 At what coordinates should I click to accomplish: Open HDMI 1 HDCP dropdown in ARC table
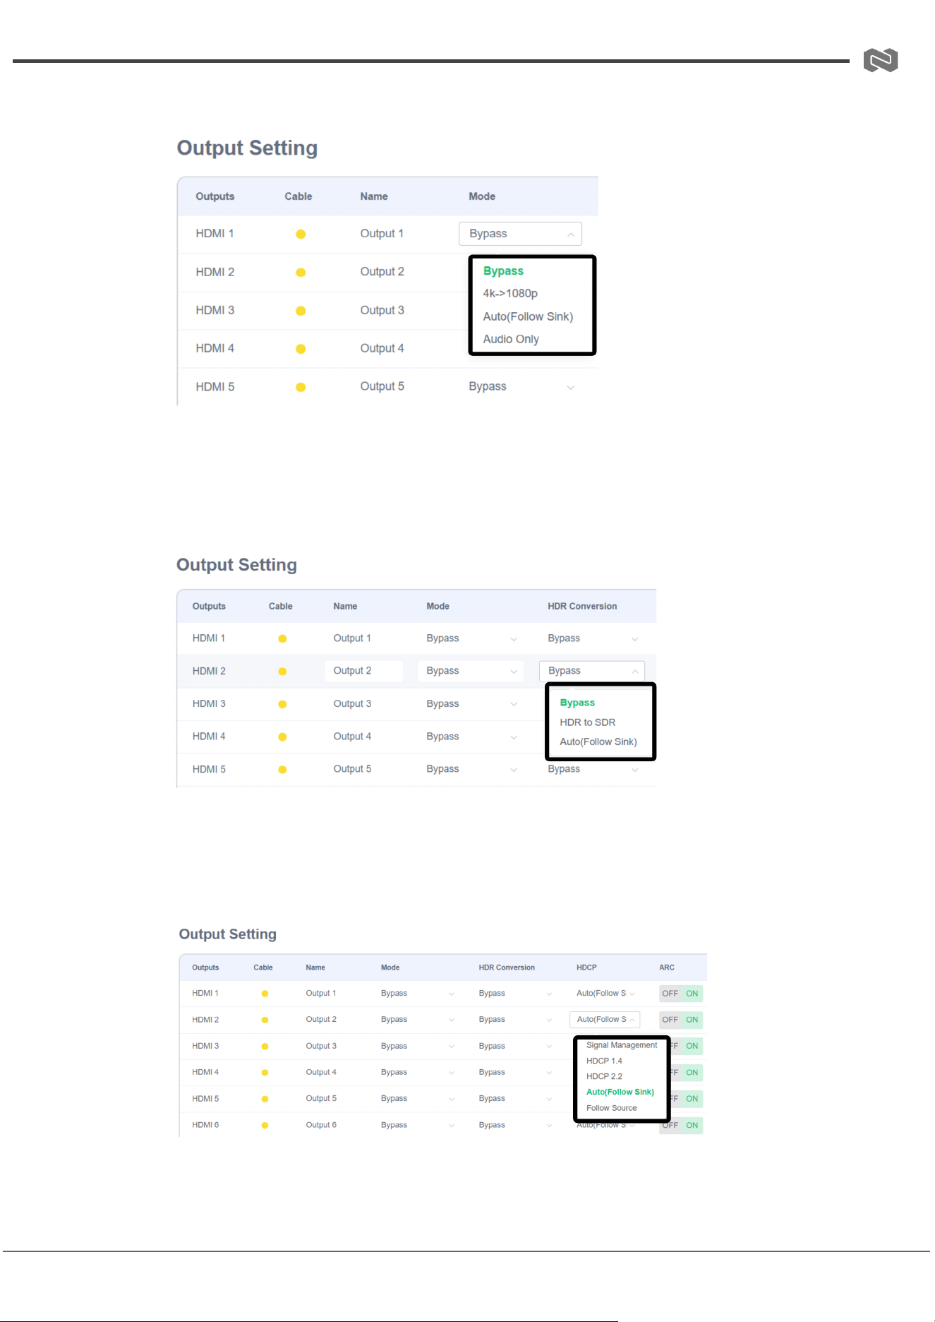[605, 994]
